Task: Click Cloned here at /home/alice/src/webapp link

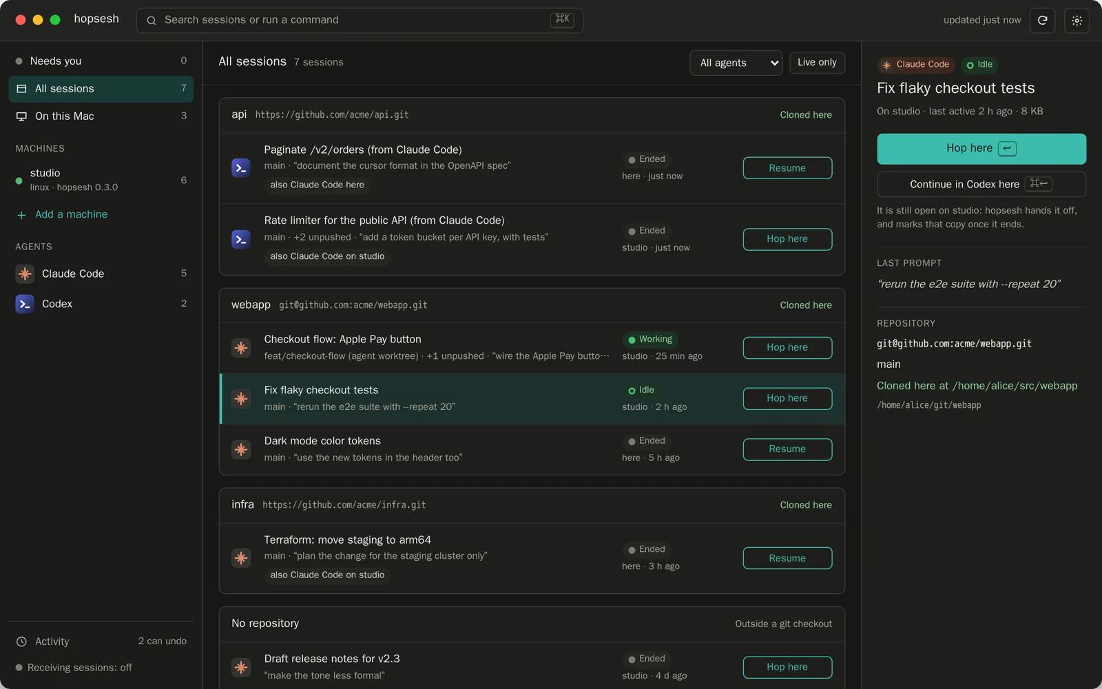Action: [977, 386]
